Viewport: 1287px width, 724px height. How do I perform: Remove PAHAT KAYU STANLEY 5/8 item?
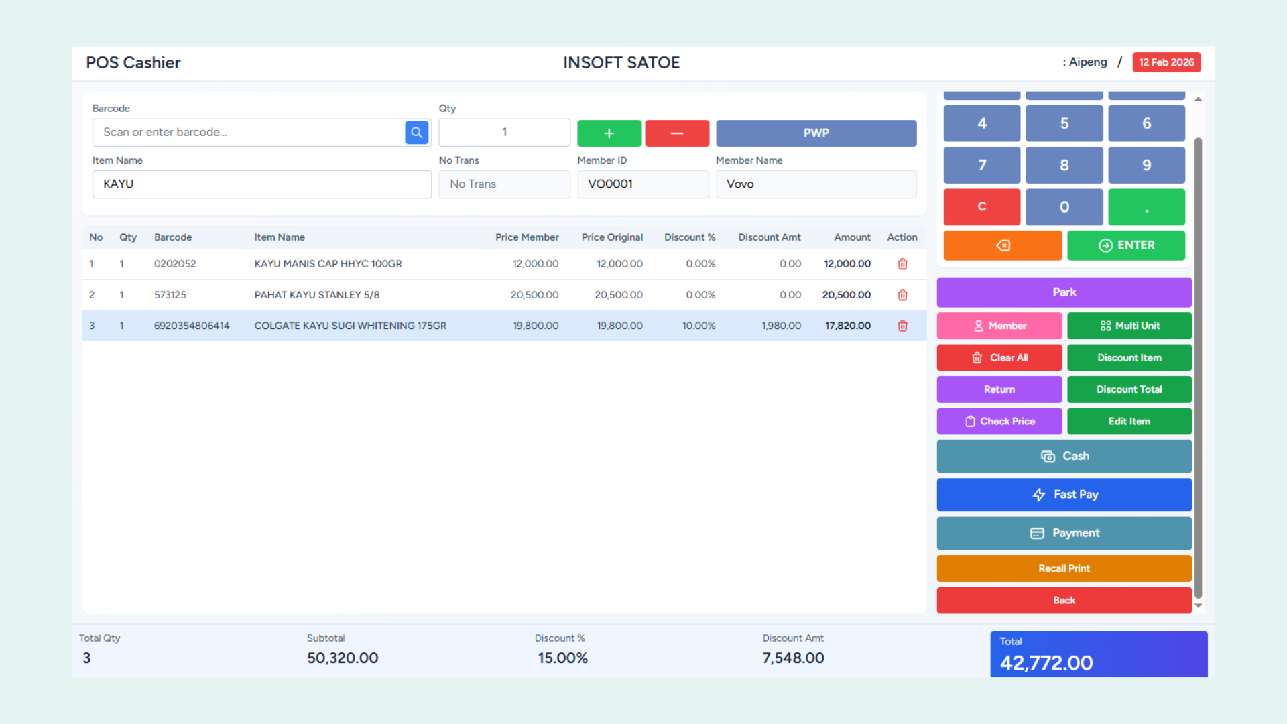(x=902, y=295)
